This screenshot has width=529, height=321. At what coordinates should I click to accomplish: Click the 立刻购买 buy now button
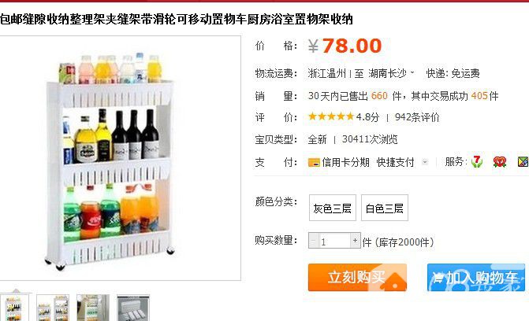coord(357,277)
